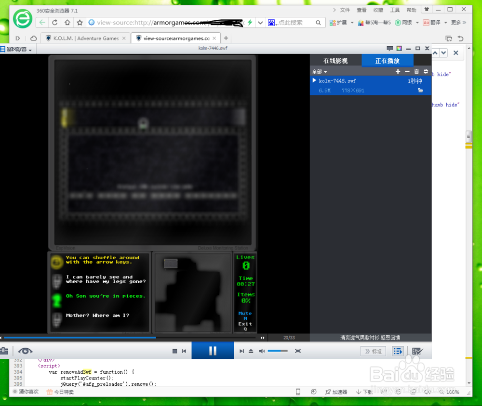Switch to the 在线影视 tab
Image resolution: width=482 pixels, height=406 pixels.
pyautogui.click(x=335, y=61)
